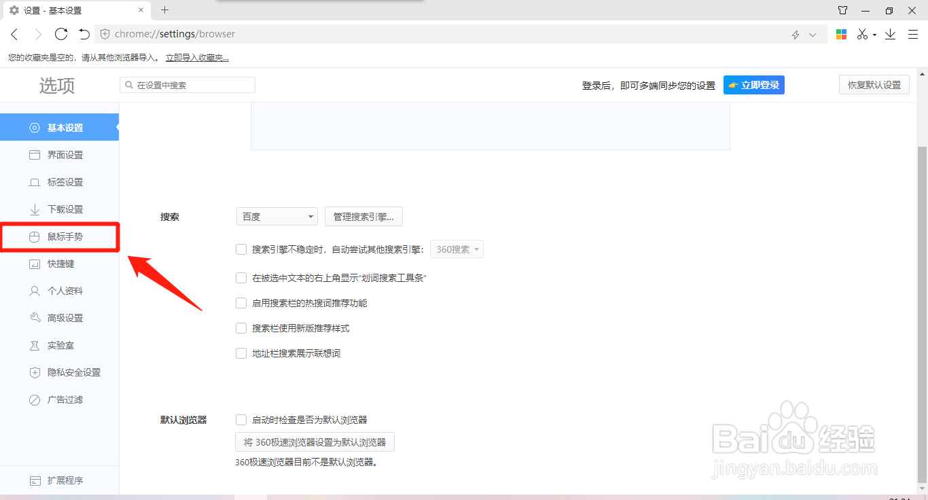This screenshot has width=928, height=500.
Task: Click the 广告过滤 blocked-circle icon
Action: [x=35, y=399]
